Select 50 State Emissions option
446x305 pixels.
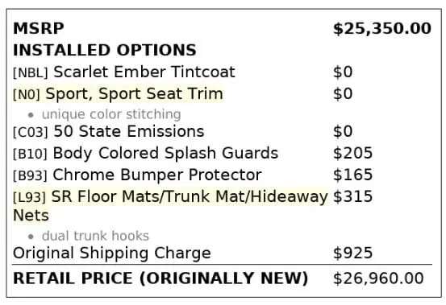(129, 131)
